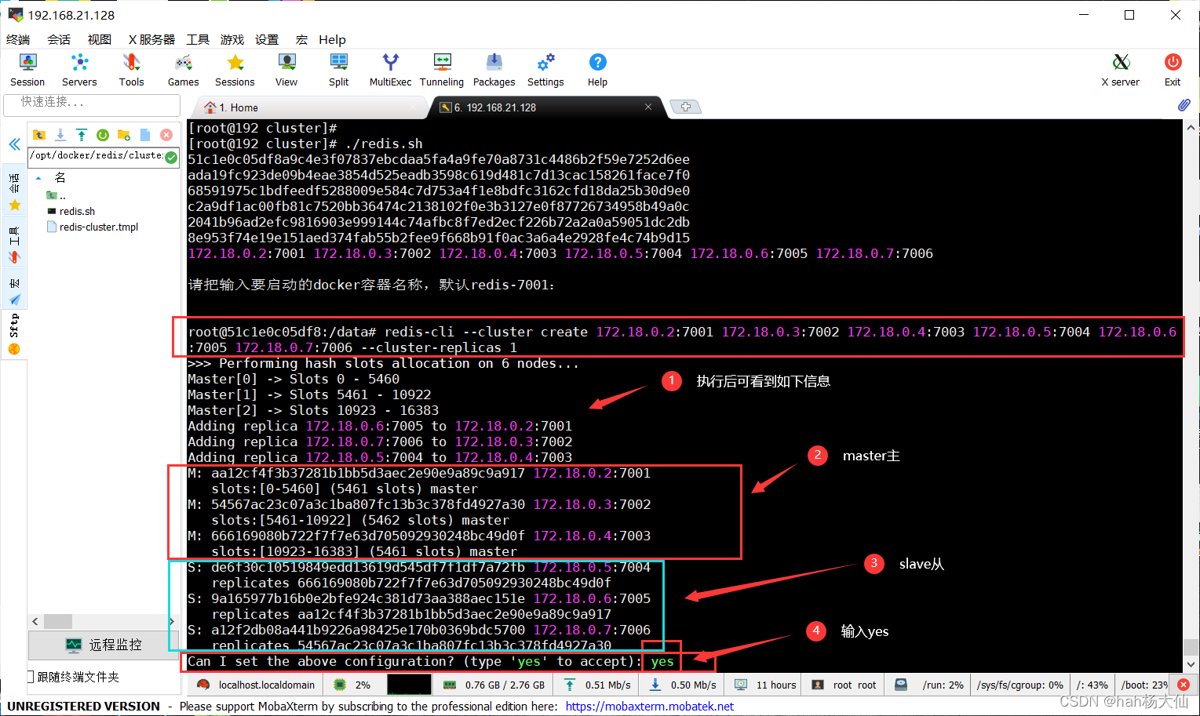Refresh the SFTP file listing
1200x716 pixels.
pyautogui.click(x=102, y=134)
